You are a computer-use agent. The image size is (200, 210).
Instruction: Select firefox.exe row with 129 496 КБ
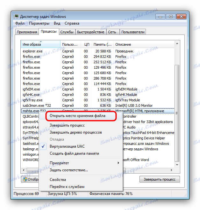tap(98, 67)
